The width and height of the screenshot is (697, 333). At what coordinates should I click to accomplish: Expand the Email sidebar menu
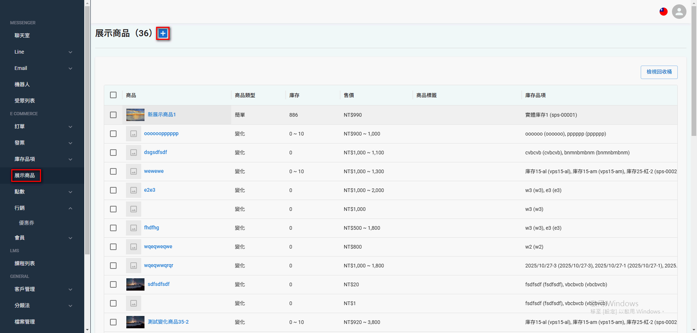[42, 68]
